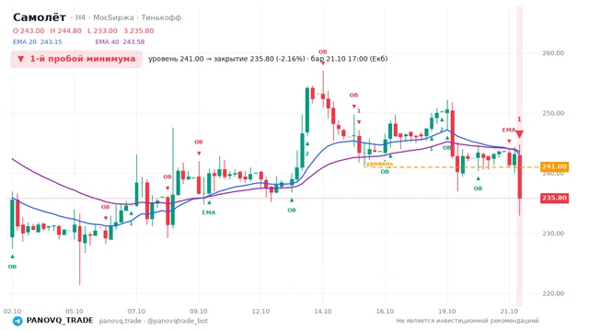Image resolution: width=589 pixels, height=331 pixels.
Task: Click the Telegram icon next to PANOVQ_TRADE
Action: [x=17, y=321]
